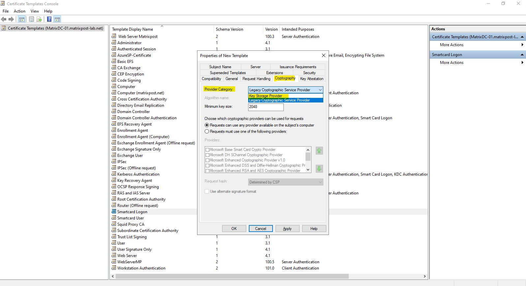Click the Smartcard Logon template icon

[x=114, y=212]
